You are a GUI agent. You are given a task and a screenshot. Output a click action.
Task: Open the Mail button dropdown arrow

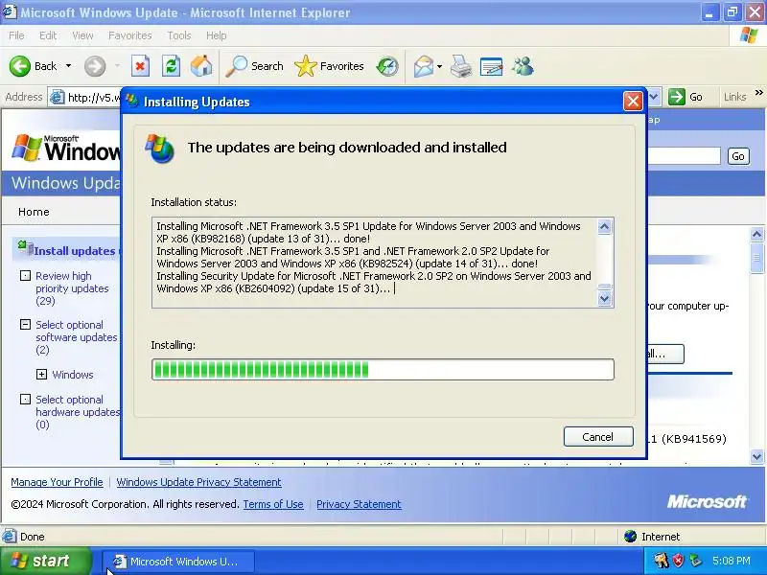pyautogui.click(x=439, y=66)
